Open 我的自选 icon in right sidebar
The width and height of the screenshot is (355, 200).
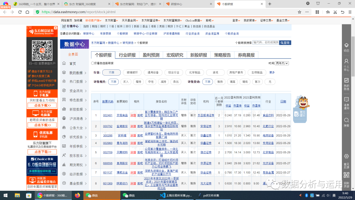click(346, 84)
